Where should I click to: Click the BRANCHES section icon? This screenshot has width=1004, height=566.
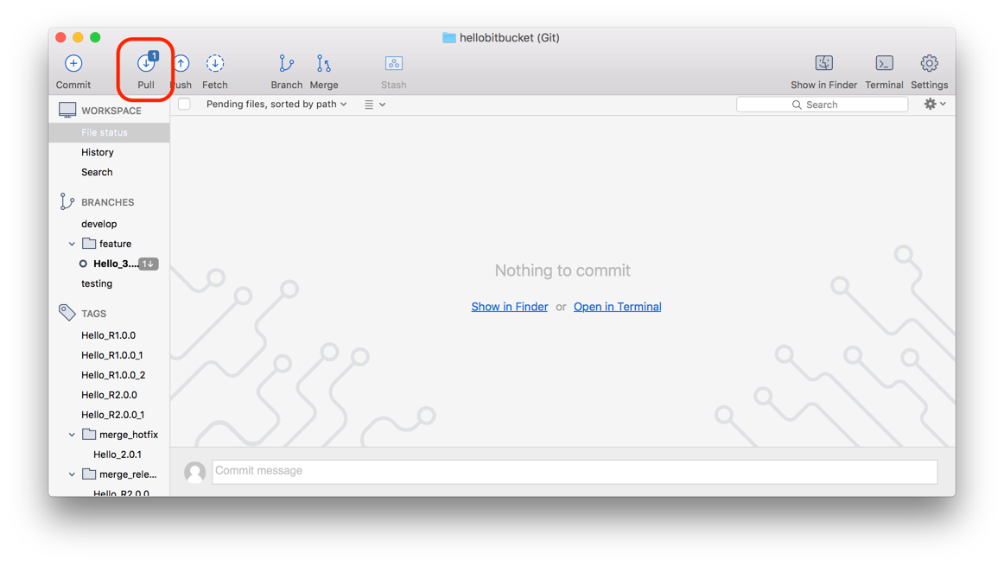[67, 201]
